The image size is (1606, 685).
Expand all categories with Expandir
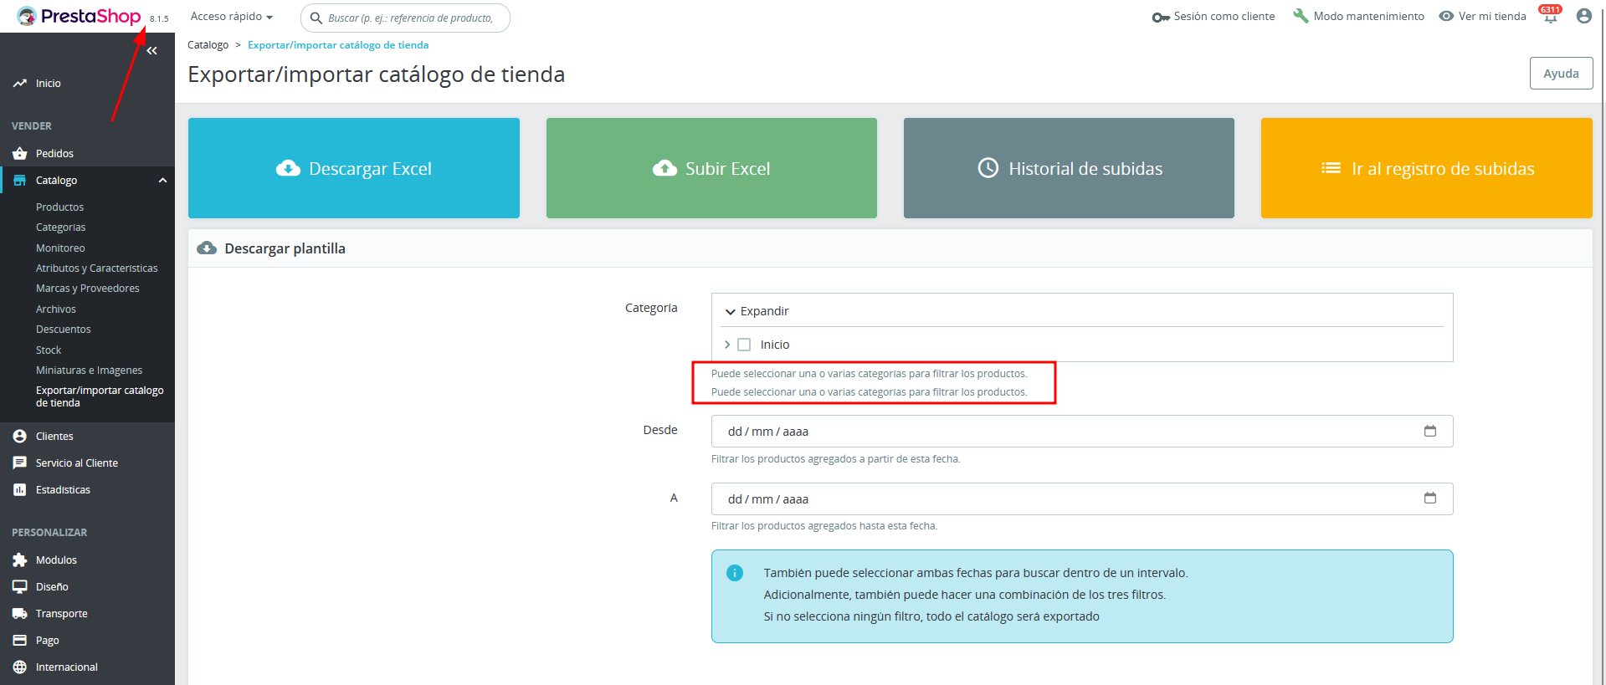[x=757, y=311]
